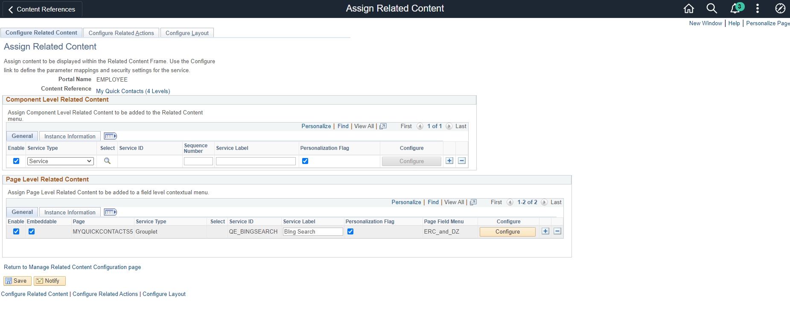The height and width of the screenshot is (313, 790).
Task: Open the three-dot actions menu
Action: tap(758, 9)
